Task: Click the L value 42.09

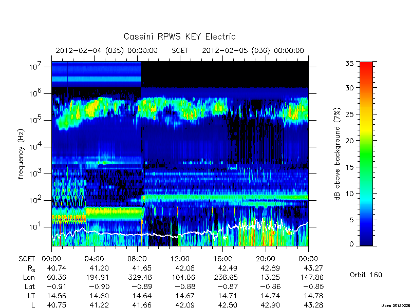Action: click(185, 305)
